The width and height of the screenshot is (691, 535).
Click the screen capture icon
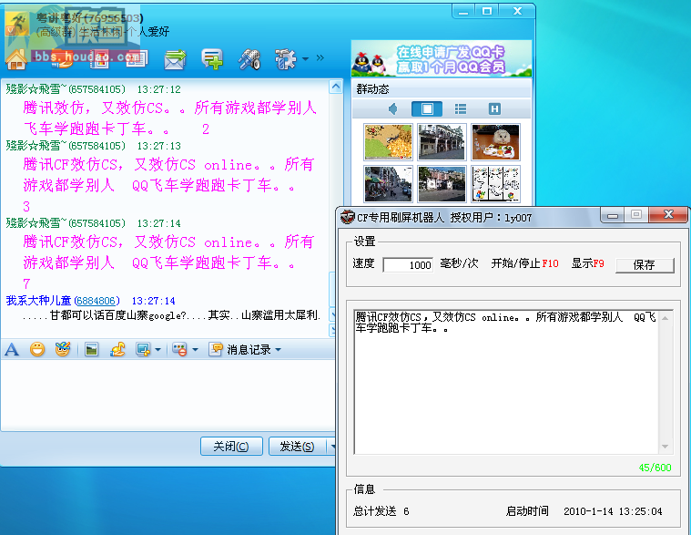(143, 350)
